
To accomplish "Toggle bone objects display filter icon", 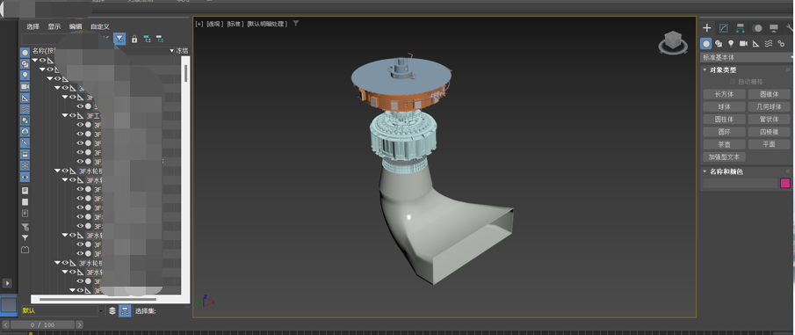I will pos(25,143).
